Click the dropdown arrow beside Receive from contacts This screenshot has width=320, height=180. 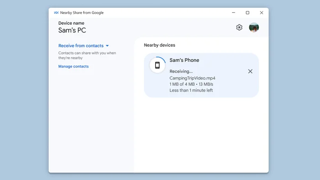[107, 46]
